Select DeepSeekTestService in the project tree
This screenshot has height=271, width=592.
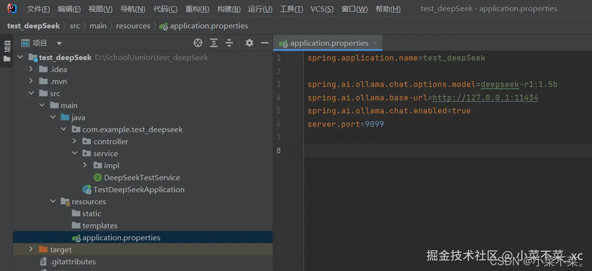click(142, 178)
